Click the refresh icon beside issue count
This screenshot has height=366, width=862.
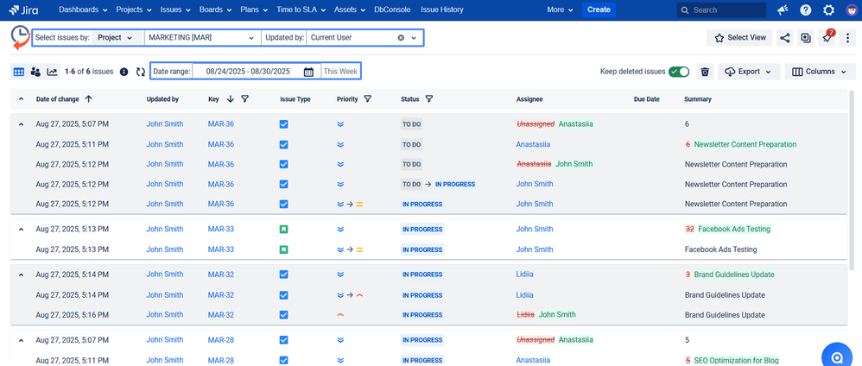point(141,72)
